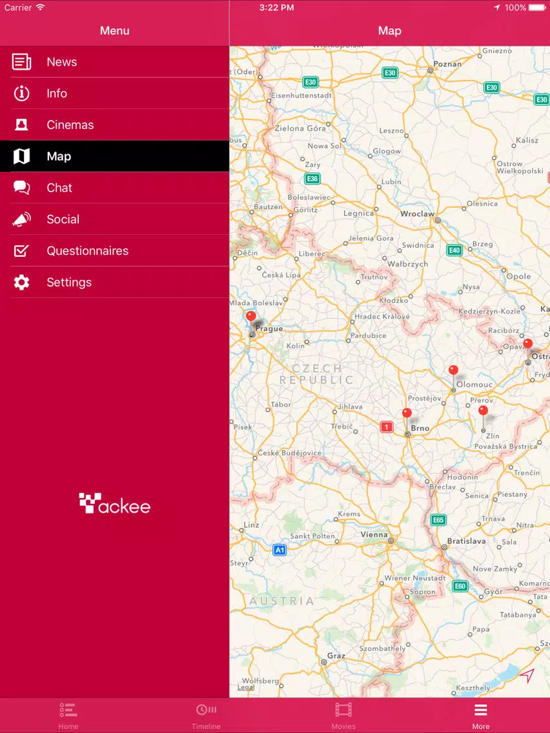Tap the Movies film icon in tab bar
The width and height of the screenshot is (550, 733).
tap(343, 710)
